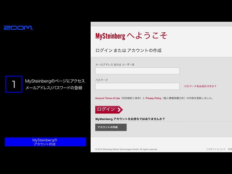Open the forgot password link
The width and height of the screenshot is (232, 174).
point(200,86)
